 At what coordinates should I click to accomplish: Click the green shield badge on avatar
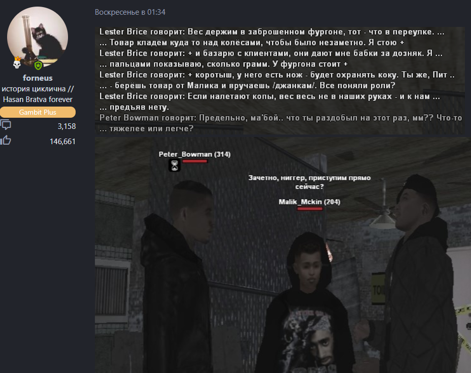click(38, 65)
